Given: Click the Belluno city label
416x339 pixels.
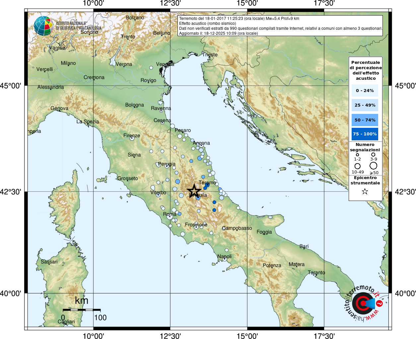Looking at the screenshot, I should point(162,33).
